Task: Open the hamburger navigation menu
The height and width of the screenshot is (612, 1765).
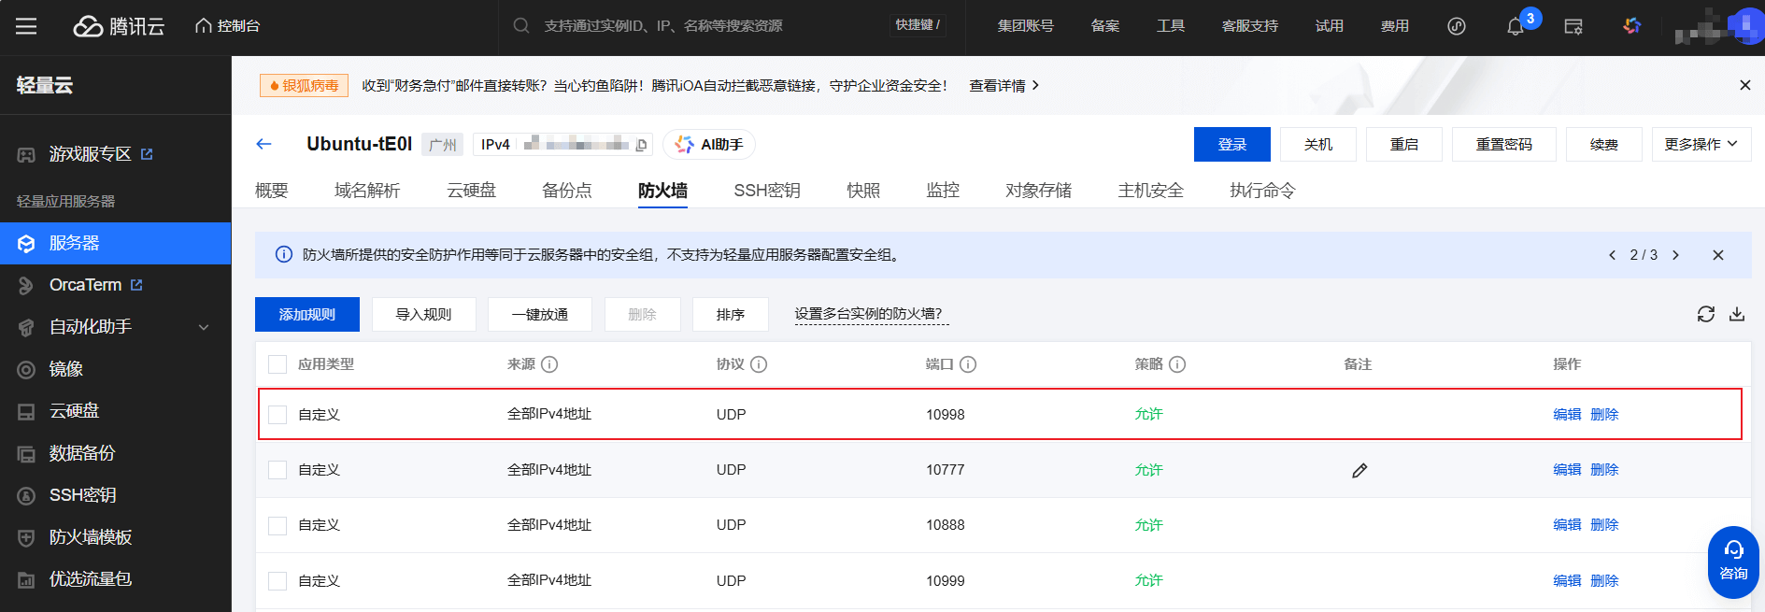Action: (x=26, y=26)
